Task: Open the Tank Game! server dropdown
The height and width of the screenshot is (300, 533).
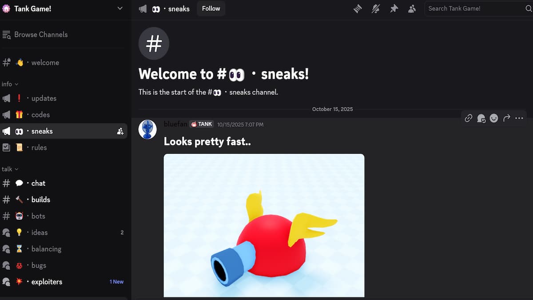Action: [x=119, y=8]
